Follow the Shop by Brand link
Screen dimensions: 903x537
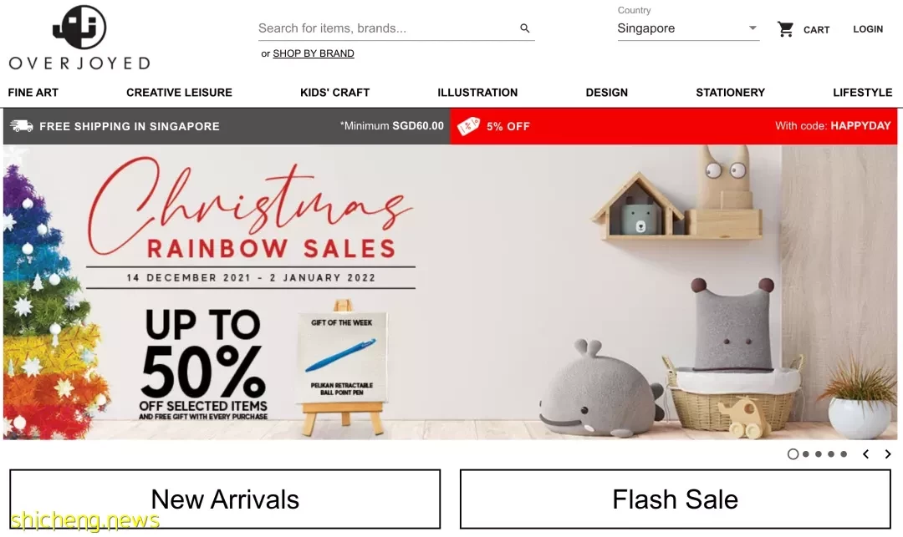click(314, 53)
